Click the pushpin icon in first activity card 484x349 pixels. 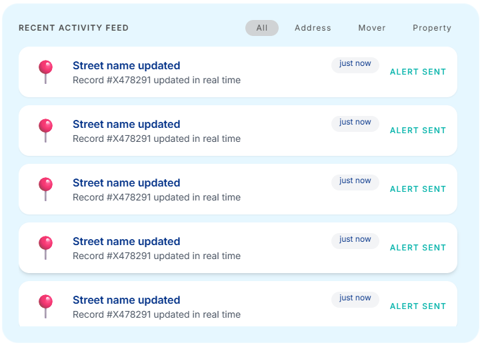45,72
